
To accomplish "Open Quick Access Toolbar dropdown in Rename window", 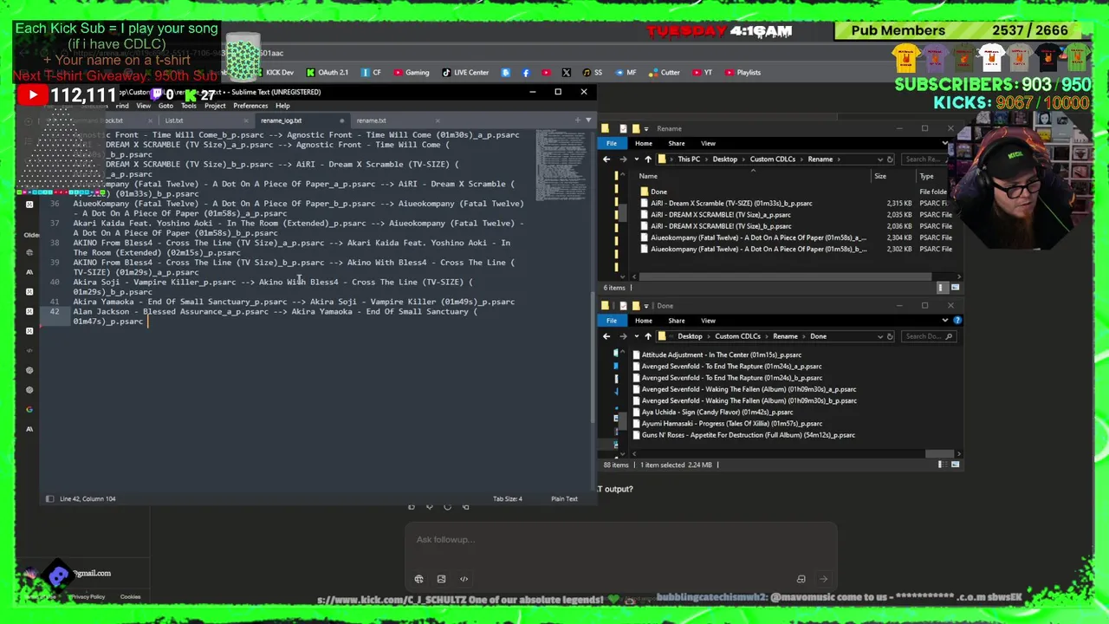I will pos(645,129).
